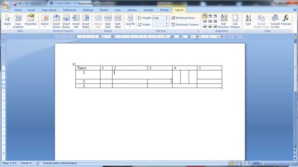Click the Word Help question mark icon
Viewport: 298px width, 167px height.
point(295,10)
